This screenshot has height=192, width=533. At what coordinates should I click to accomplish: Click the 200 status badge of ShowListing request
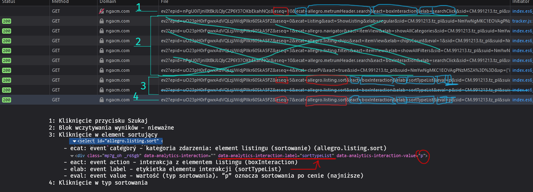[7, 21]
